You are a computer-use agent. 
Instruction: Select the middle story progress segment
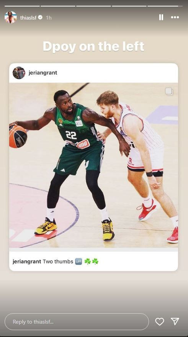click(x=93, y=6)
